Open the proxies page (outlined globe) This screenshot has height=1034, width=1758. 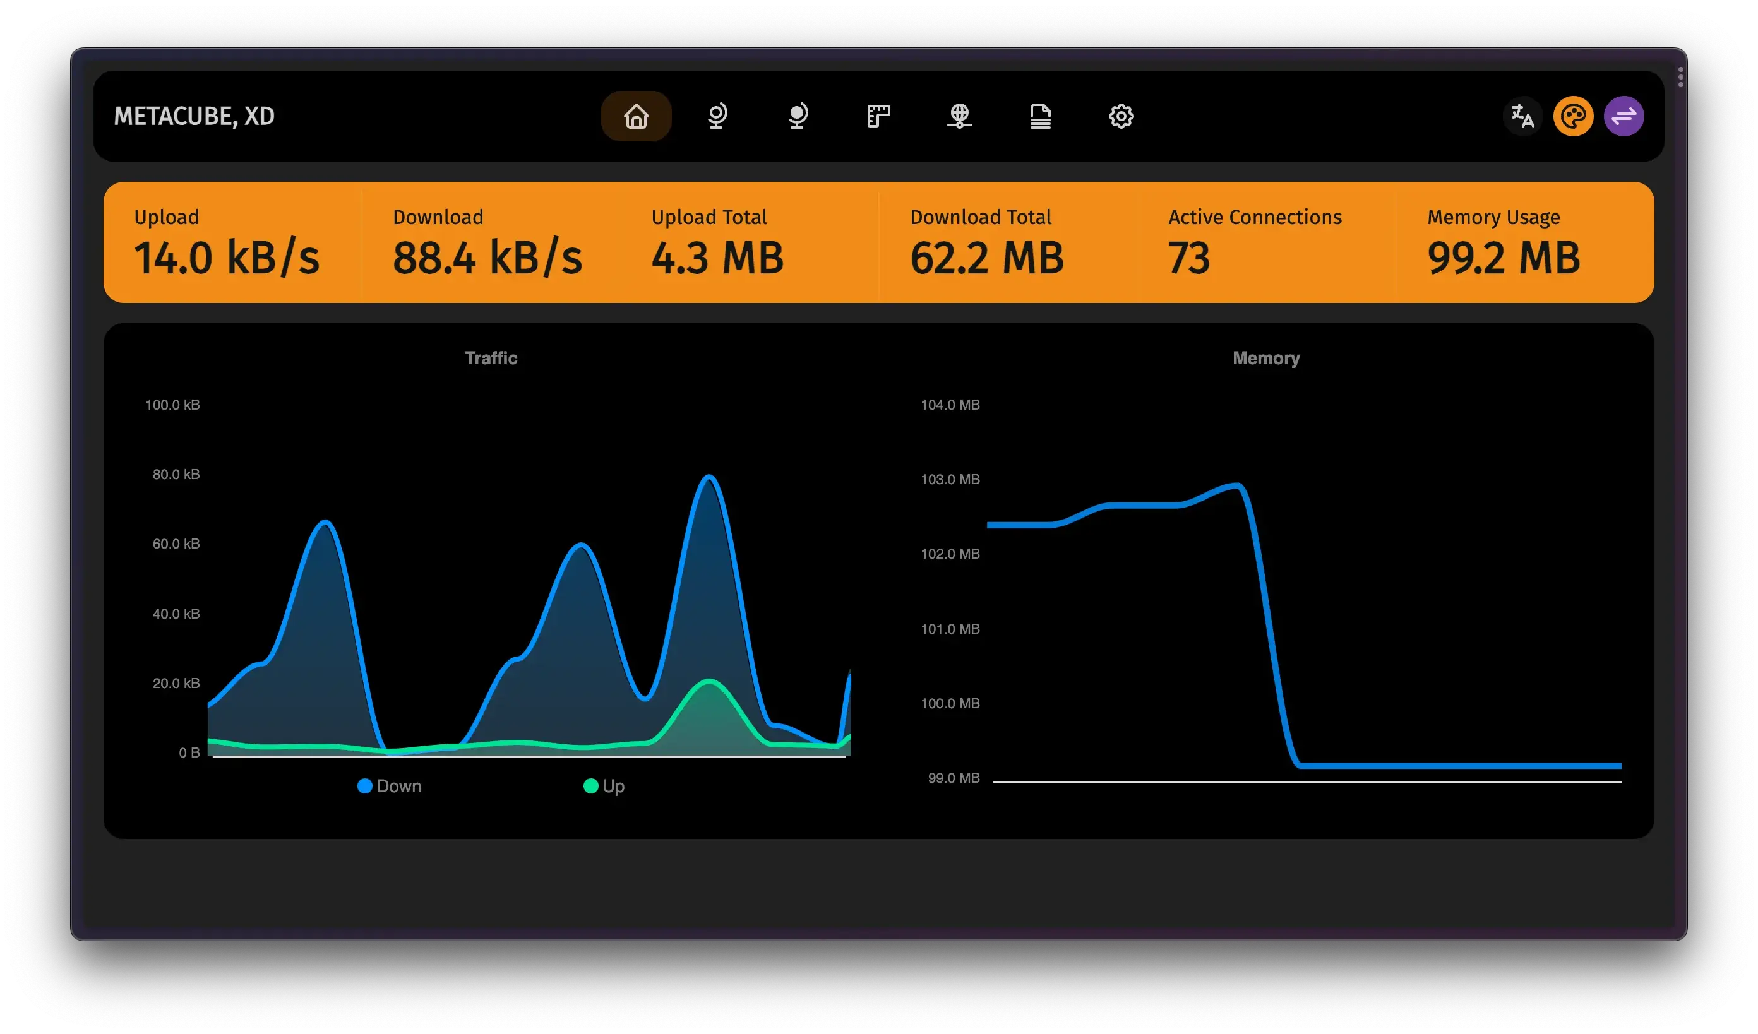(717, 116)
